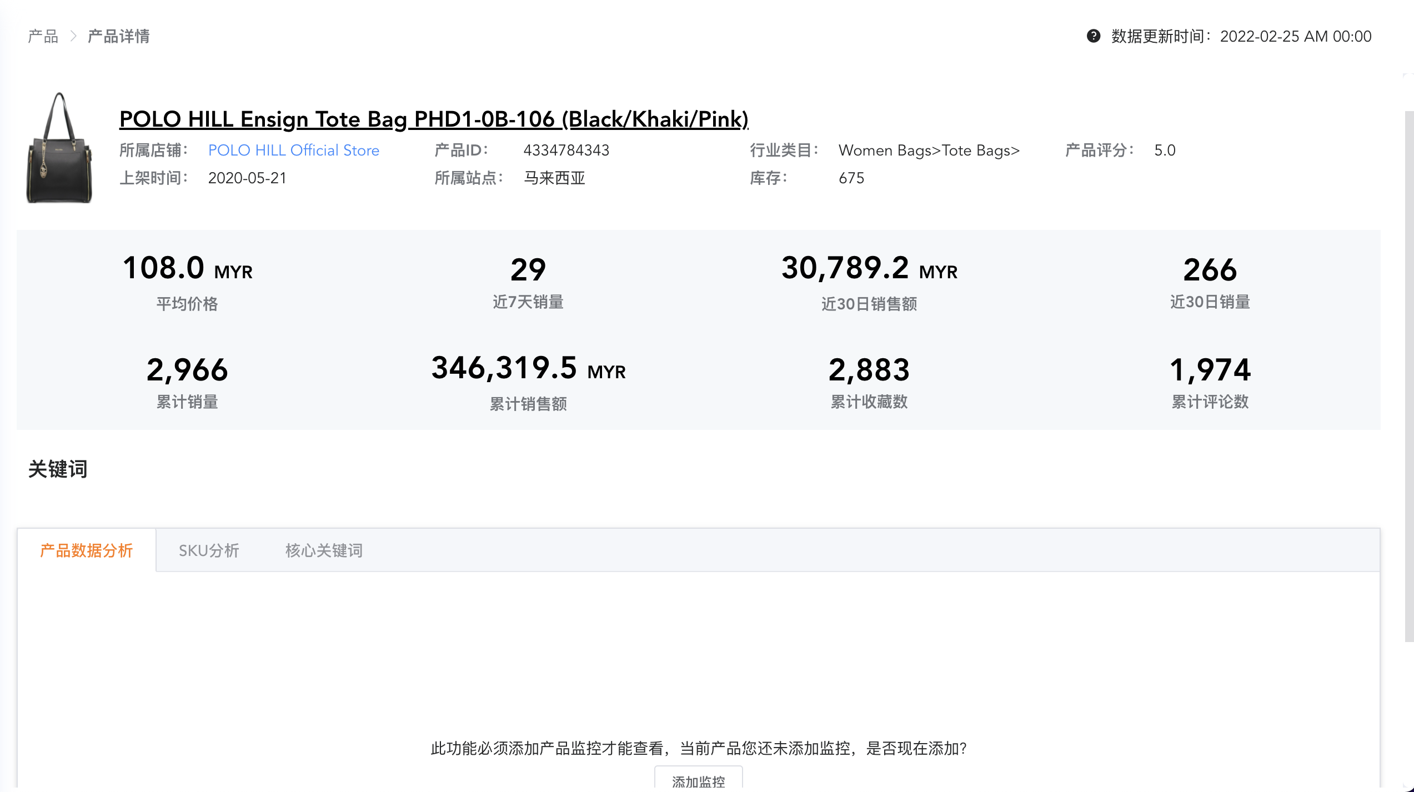Click the cumulative sales figure 2,966
The width and height of the screenshot is (1414, 792).
(187, 370)
